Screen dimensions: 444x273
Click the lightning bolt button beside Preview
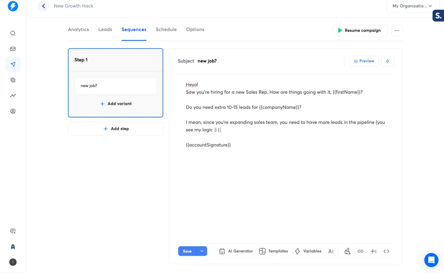tap(388, 61)
